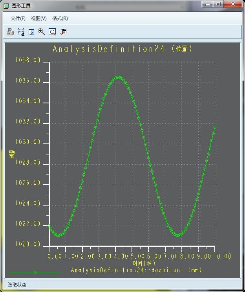This screenshot has width=245, height=292.
Task: Click the peak point of the green curve
Action: [118, 77]
